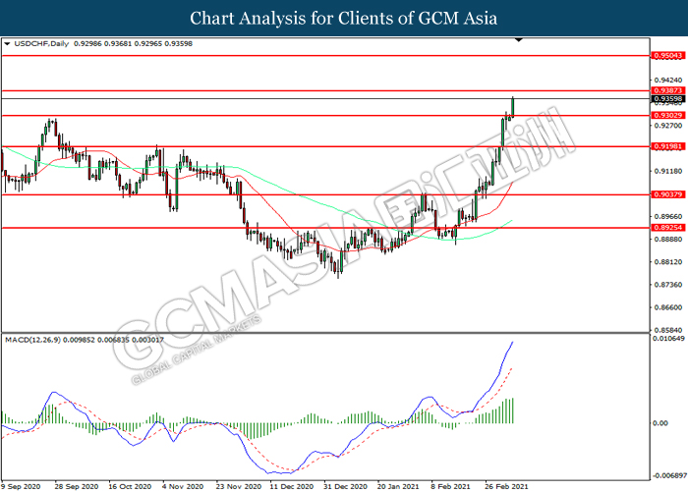Click the 16 Oct 2020 date label
The image size is (688, 491).
(130, 486)
